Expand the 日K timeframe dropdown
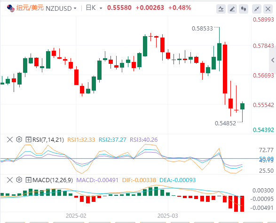The image size is (276, 223). coord(101,8)
